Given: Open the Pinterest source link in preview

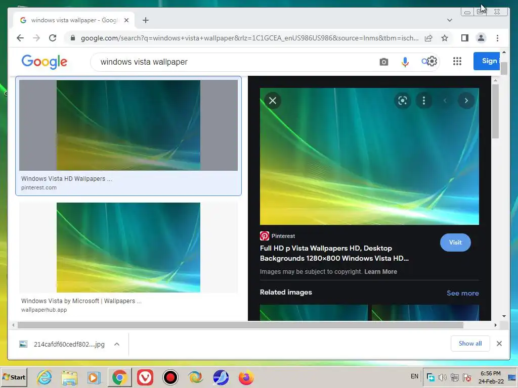Looking at the screenshot, I should tap(278, 236).
